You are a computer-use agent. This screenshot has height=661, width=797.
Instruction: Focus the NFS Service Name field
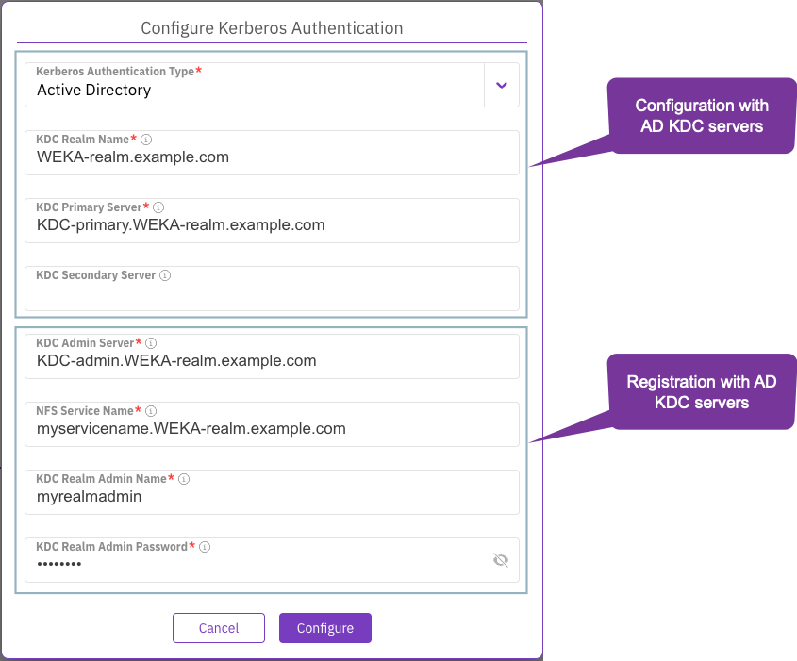click(x=272, y=429)
